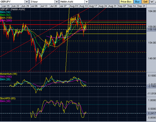Select the Jul 06 date label
This screenshot has height=122, width=156.
click(34, 6)
